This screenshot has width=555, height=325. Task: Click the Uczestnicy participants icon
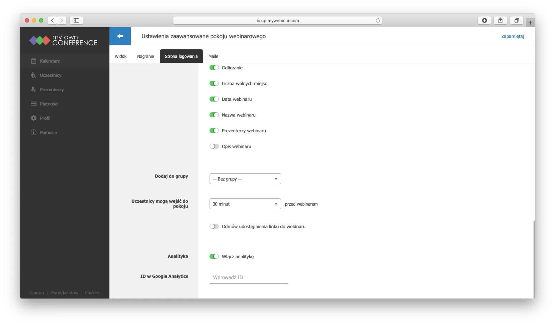pos(34,75)
